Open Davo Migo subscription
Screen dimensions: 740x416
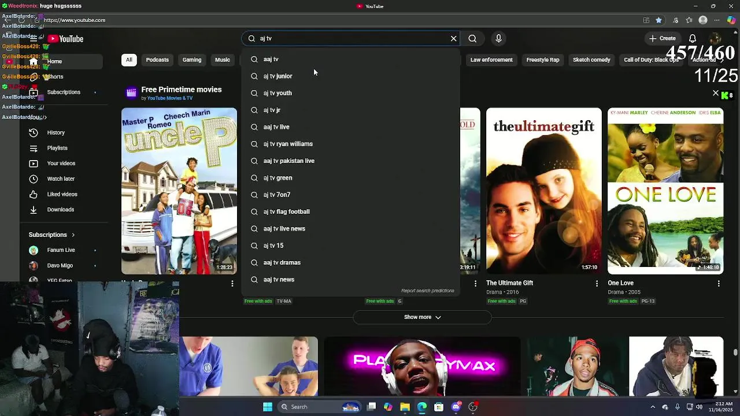[x=60, y=266]
